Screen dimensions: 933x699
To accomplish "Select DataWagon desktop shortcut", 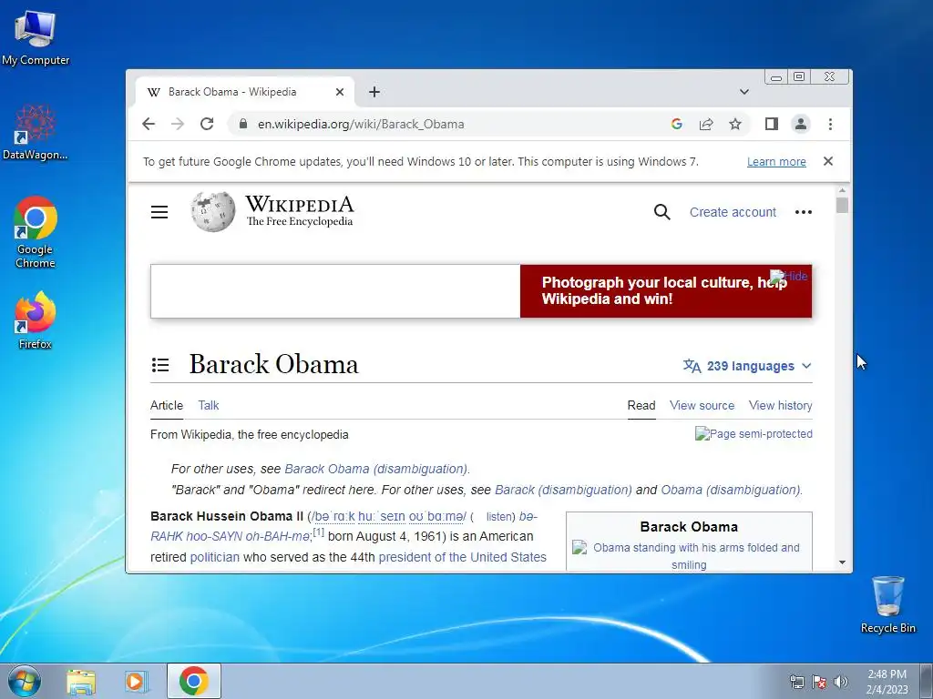I will 35,132.
